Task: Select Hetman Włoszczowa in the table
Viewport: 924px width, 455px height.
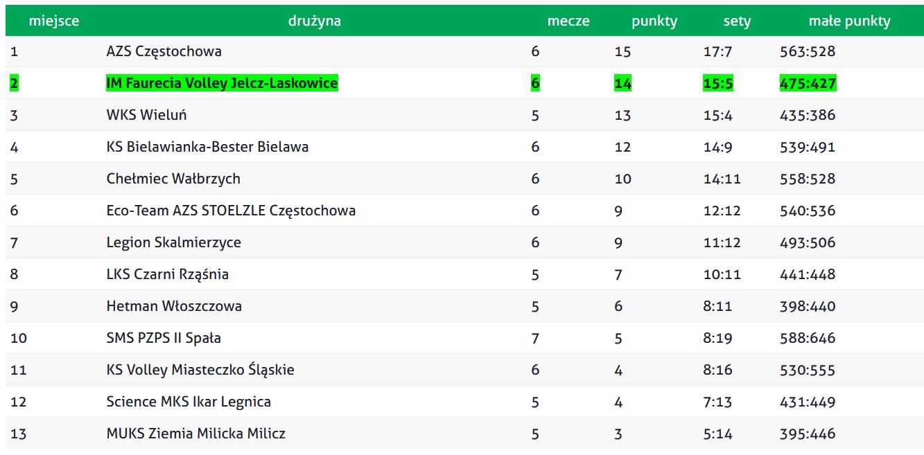Action: (174, 306)
